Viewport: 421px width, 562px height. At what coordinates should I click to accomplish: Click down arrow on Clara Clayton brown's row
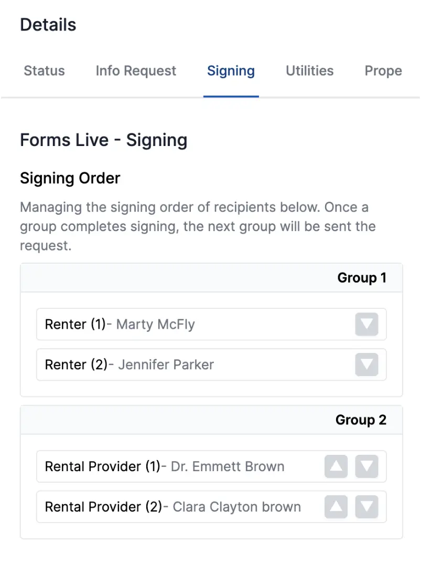click(x=367, y=507)
